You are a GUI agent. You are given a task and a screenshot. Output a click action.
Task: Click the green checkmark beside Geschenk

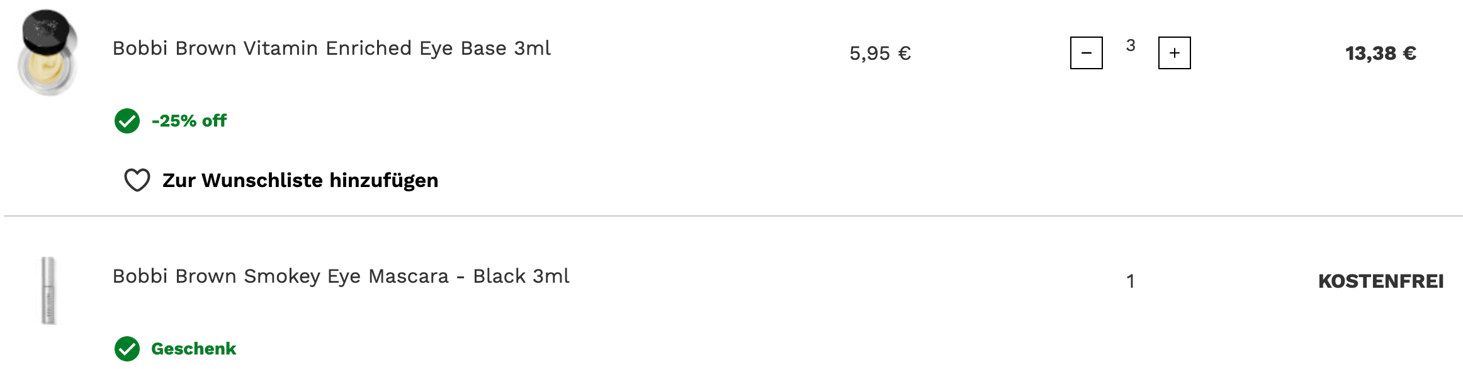127,349
